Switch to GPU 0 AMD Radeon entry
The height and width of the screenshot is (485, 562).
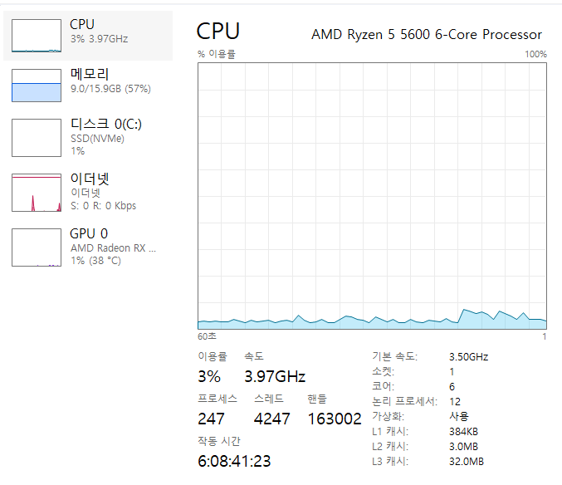tap(113, 247)
